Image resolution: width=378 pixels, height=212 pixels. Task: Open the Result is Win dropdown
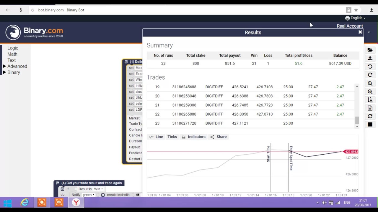pyautogui.click(x=98, y=189)
